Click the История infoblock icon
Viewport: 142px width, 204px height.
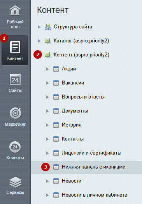tap(56, 125)
